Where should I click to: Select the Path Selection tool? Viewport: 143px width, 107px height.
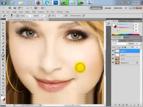pos(3,76)
